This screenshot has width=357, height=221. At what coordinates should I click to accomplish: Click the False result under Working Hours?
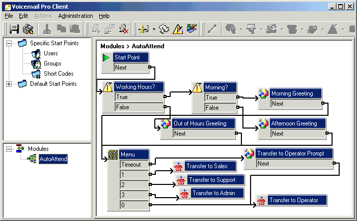[139, 107]
